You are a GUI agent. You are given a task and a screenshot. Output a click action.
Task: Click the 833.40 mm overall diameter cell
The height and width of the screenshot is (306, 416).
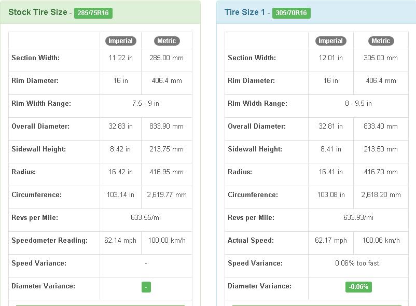(x=381, y=126)
